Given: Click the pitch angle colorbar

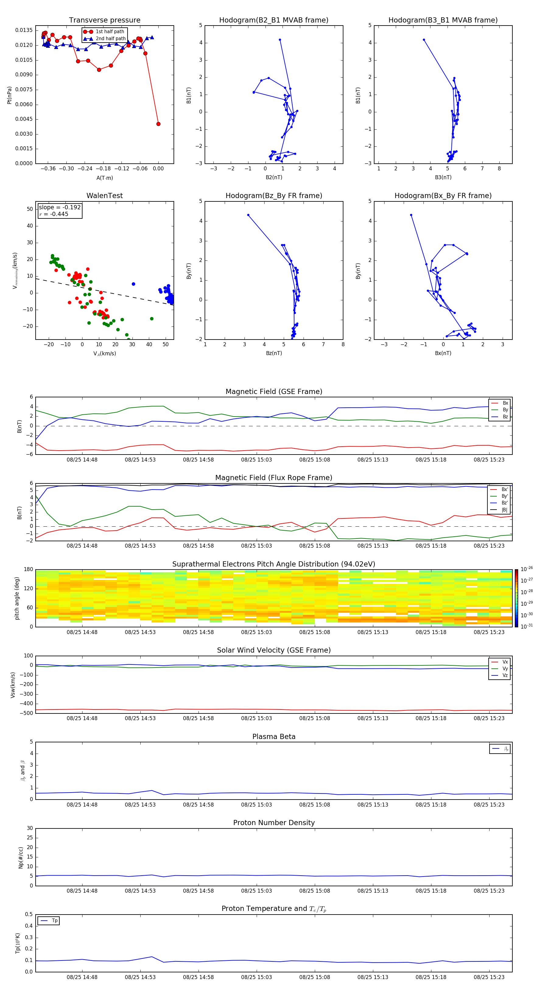Looking at the screenshot, I should point(516,598).
